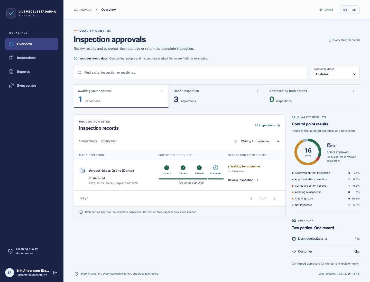Viewport: 370px width, 282px height.
Task: Click the 4/4 points approved progress bar
Action: coord(191,179)
